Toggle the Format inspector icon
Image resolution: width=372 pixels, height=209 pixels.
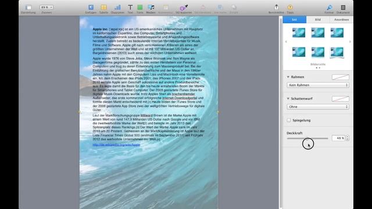pyautogui.click(x=330, y=8)
